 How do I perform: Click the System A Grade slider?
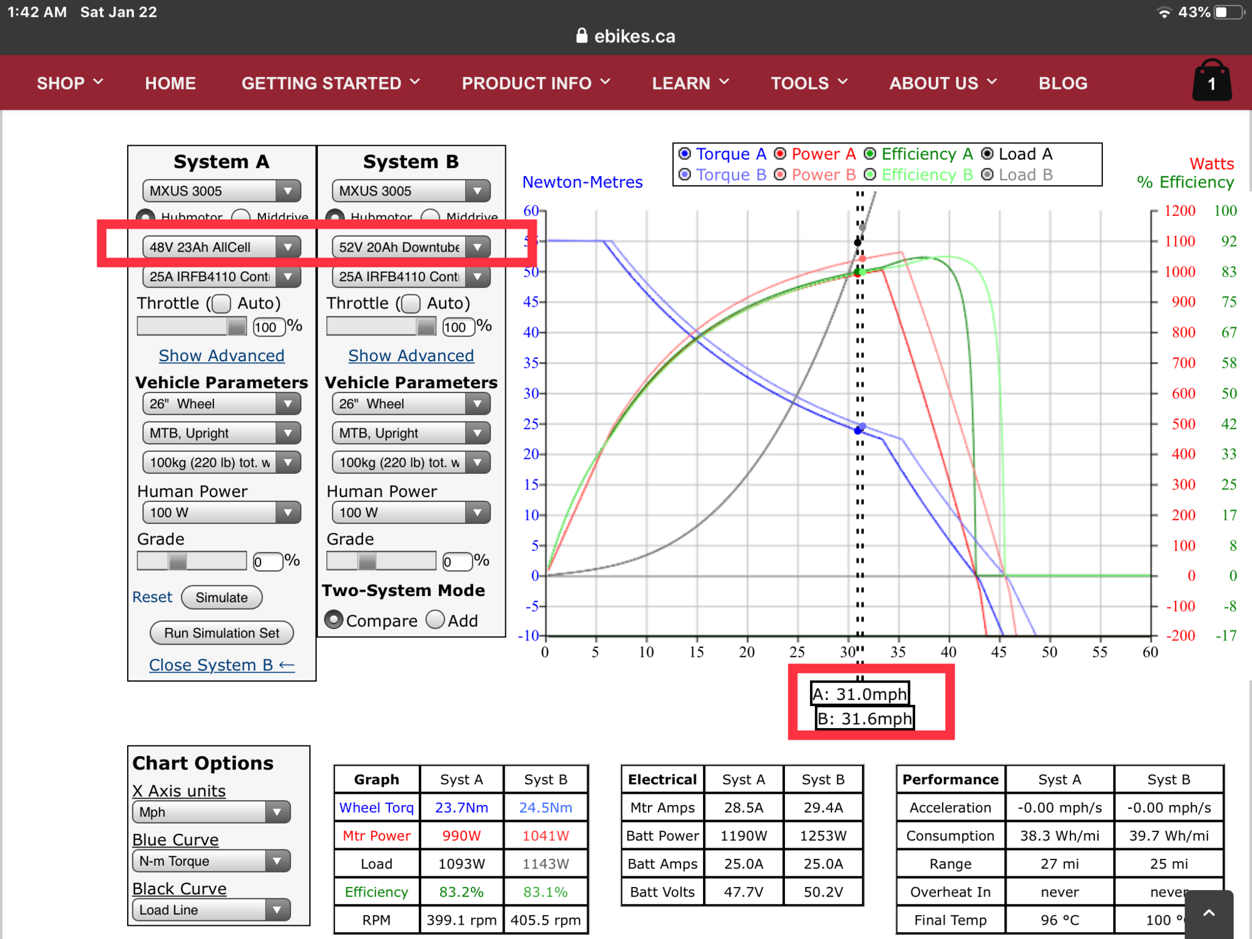point(191,561)
